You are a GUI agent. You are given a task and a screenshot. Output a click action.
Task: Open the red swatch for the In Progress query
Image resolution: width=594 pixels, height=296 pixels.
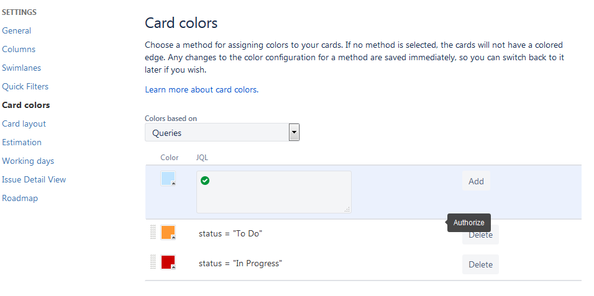pos(168,262)
